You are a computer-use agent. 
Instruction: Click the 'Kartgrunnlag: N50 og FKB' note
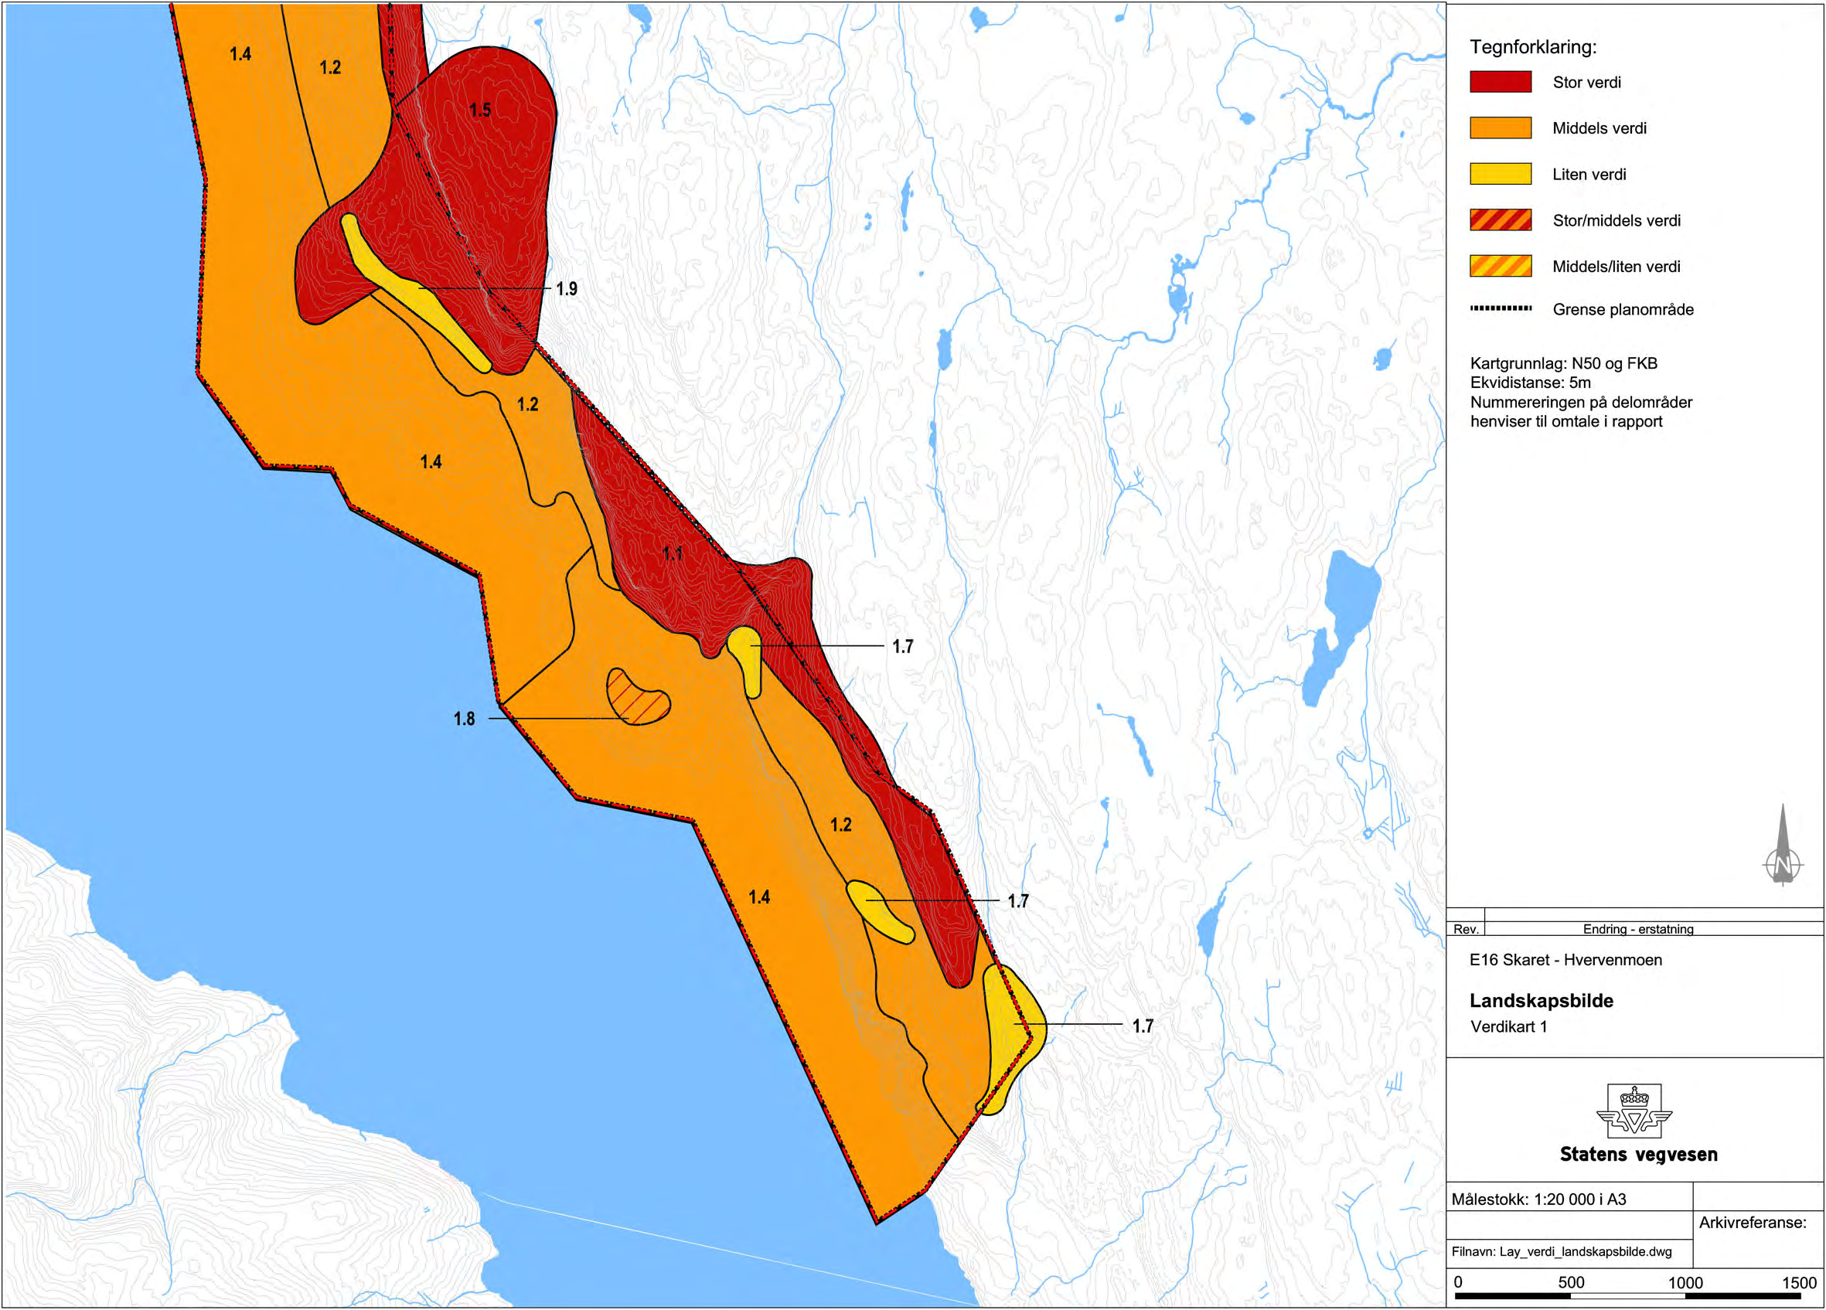coord(1563,363)
